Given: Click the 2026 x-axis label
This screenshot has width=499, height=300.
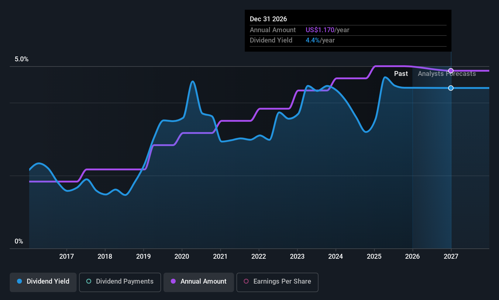Looking at the screenshot, I should [x=412, y=257].
